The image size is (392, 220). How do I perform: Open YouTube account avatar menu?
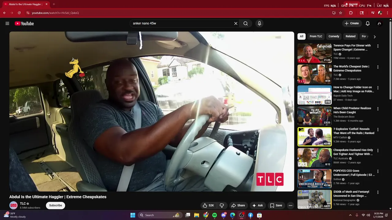379,24
